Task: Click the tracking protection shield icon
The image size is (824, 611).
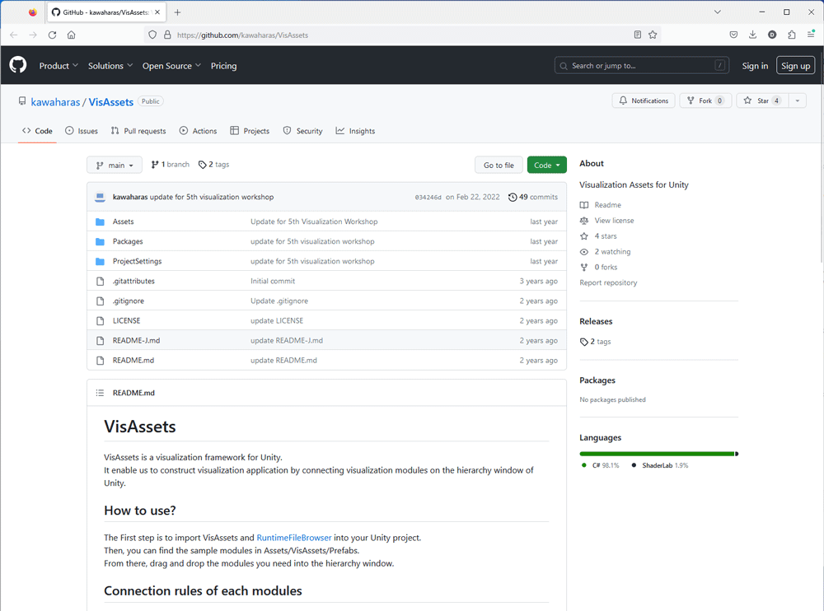Action: [152, 35]
